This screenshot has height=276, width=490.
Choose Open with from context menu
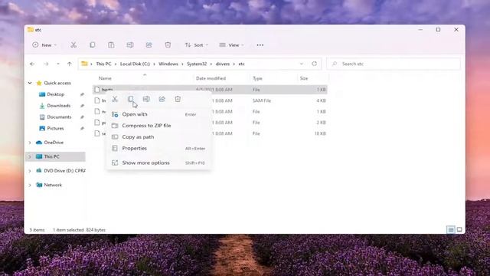[158, 114]
